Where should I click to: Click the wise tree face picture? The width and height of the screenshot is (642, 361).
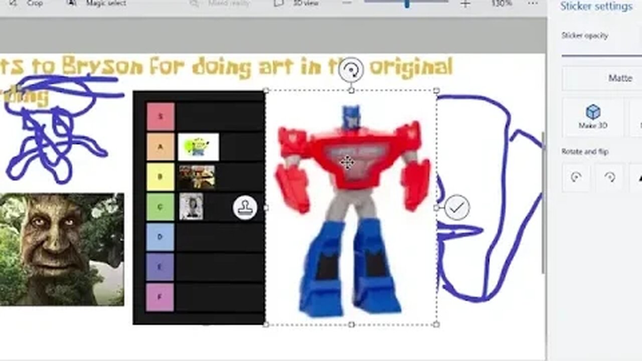click(62, 249)
